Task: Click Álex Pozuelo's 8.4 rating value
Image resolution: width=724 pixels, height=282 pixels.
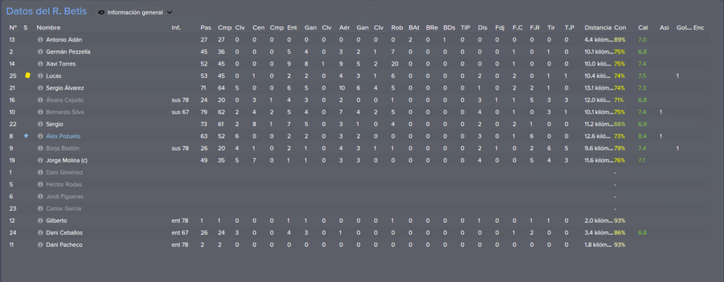Action: [x=642, y=136]
